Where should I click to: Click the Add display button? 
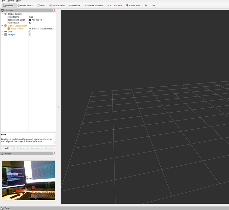point(7,148)
